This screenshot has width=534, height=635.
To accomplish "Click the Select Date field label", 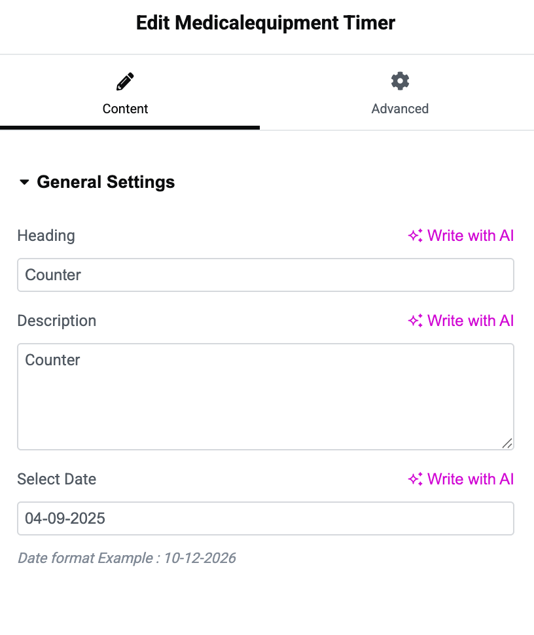I will (56, 479).
